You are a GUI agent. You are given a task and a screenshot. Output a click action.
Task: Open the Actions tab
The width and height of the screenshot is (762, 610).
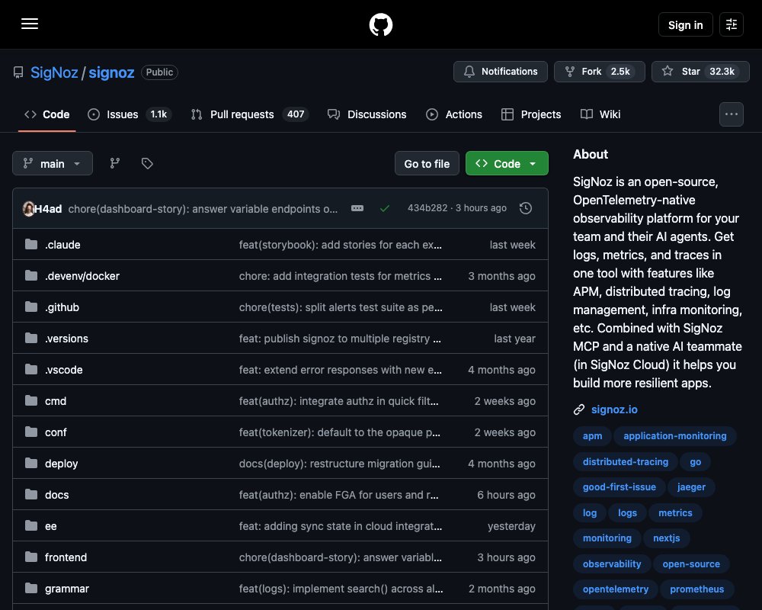coord(454,114)
